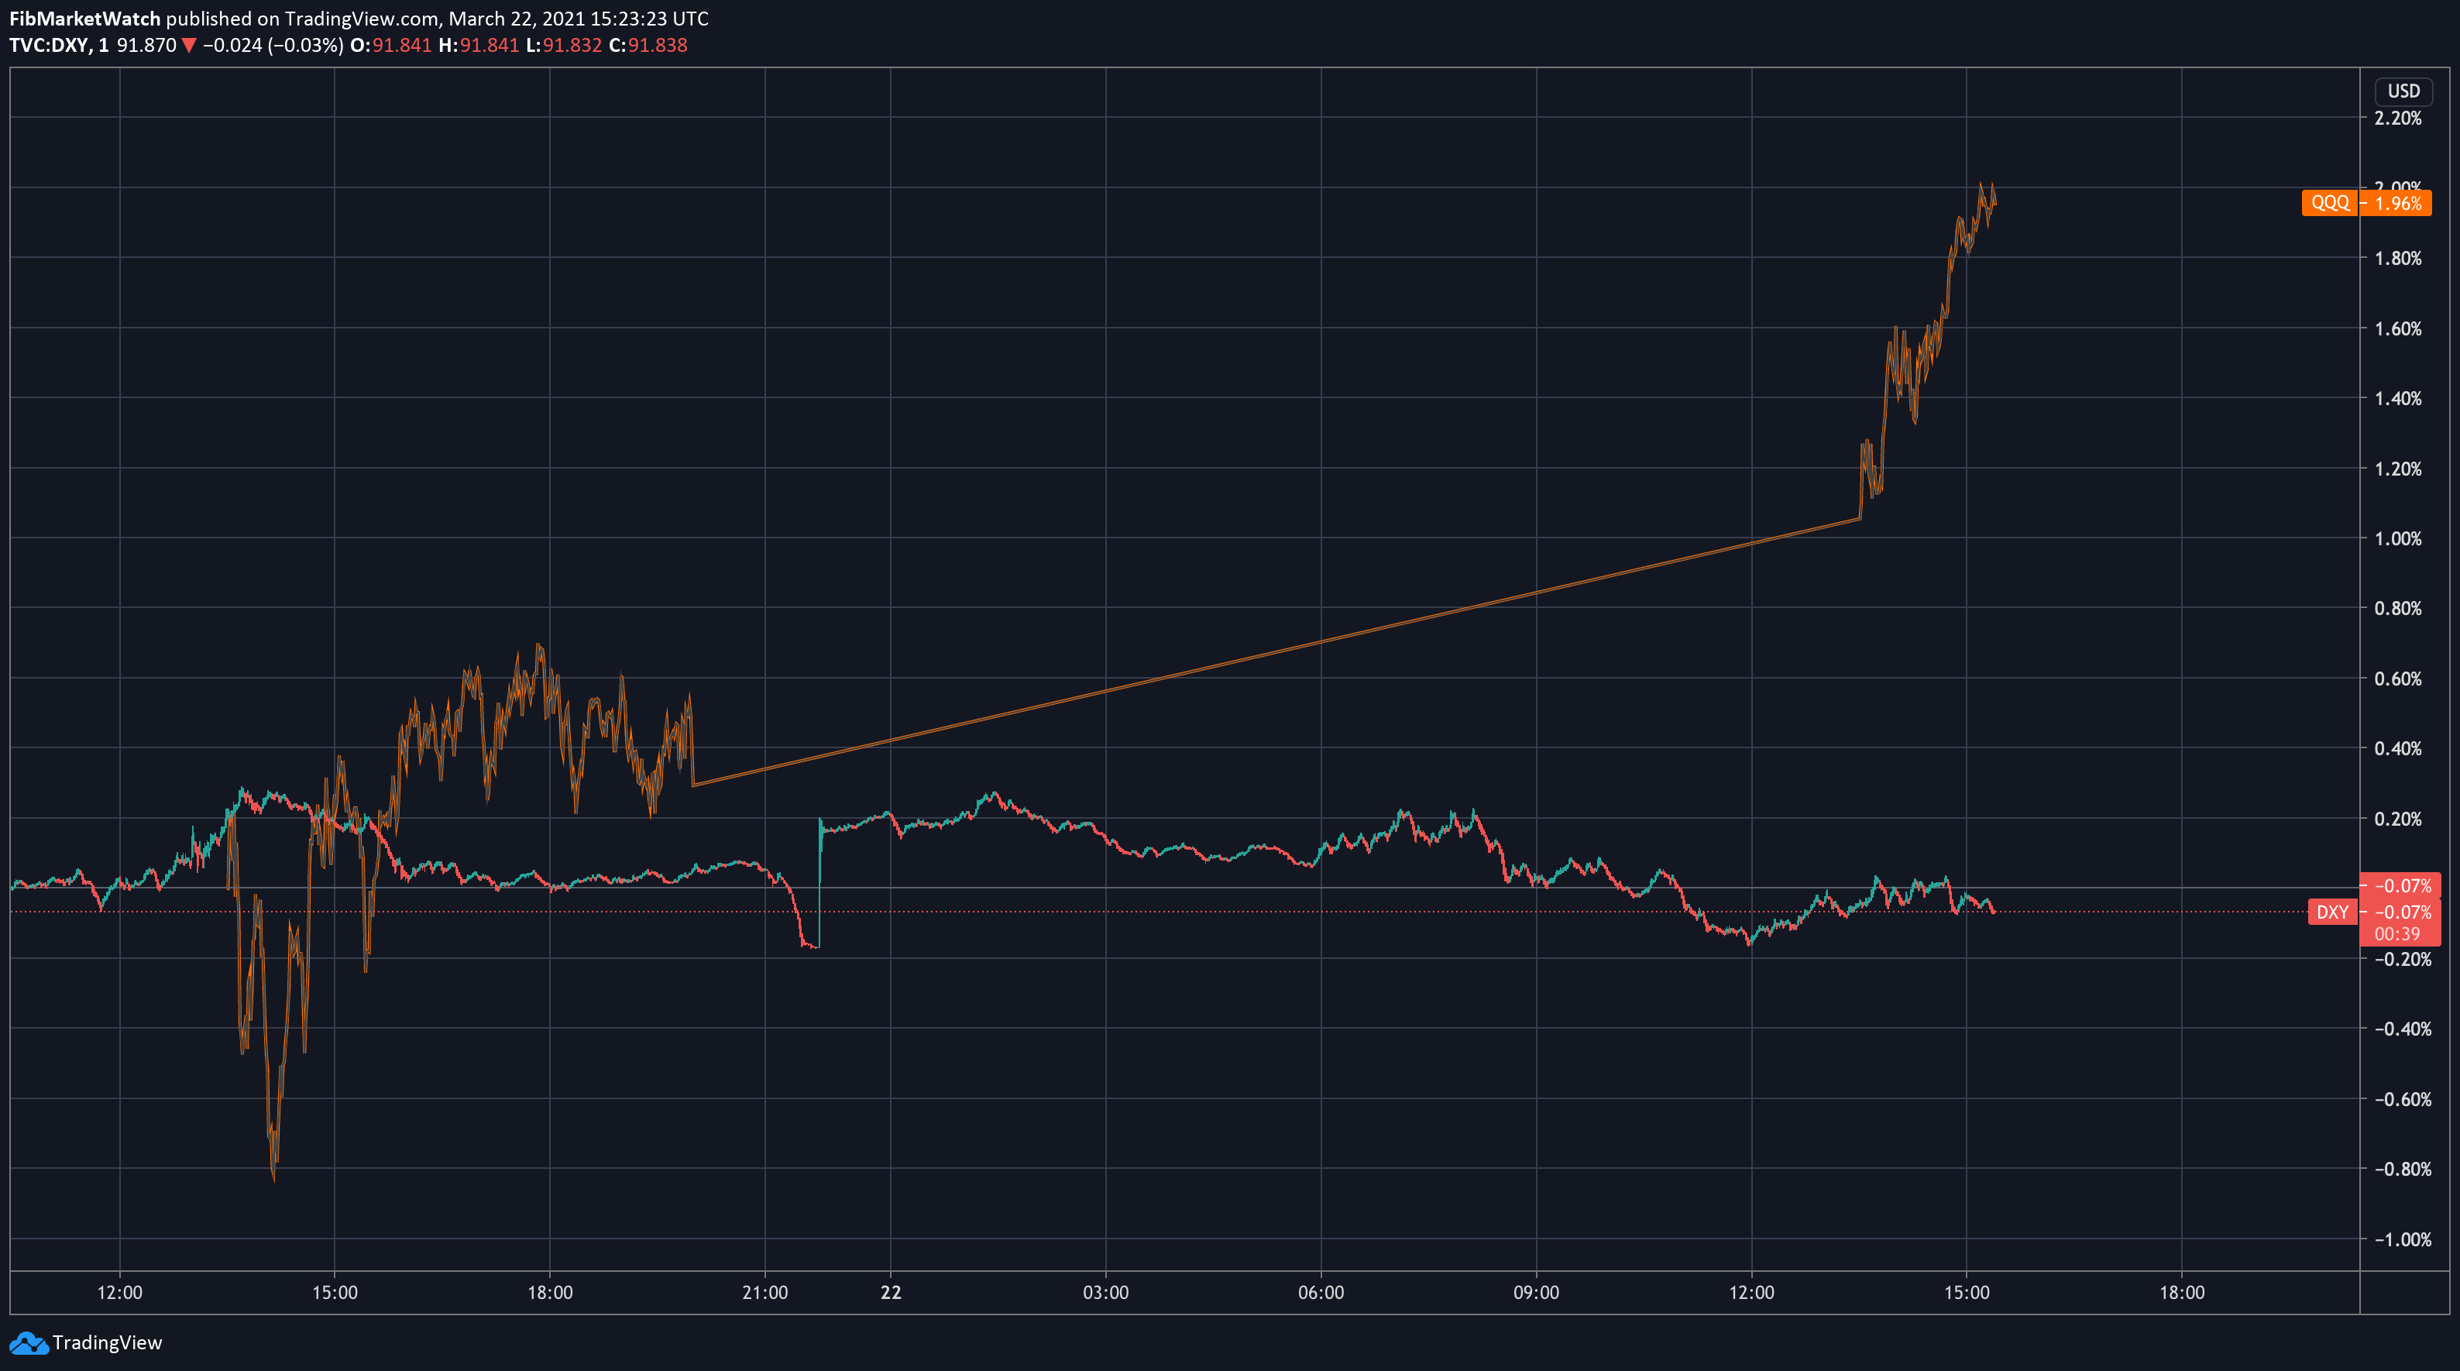This screenshot has width=2460, height=1371.
Task: Click the FibMarketWatch author name
Action: coord(85,18)
